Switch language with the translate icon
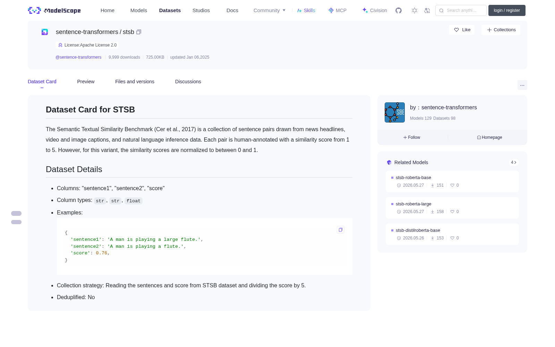Screen dimensions: 555x347 tap(427, 10)
